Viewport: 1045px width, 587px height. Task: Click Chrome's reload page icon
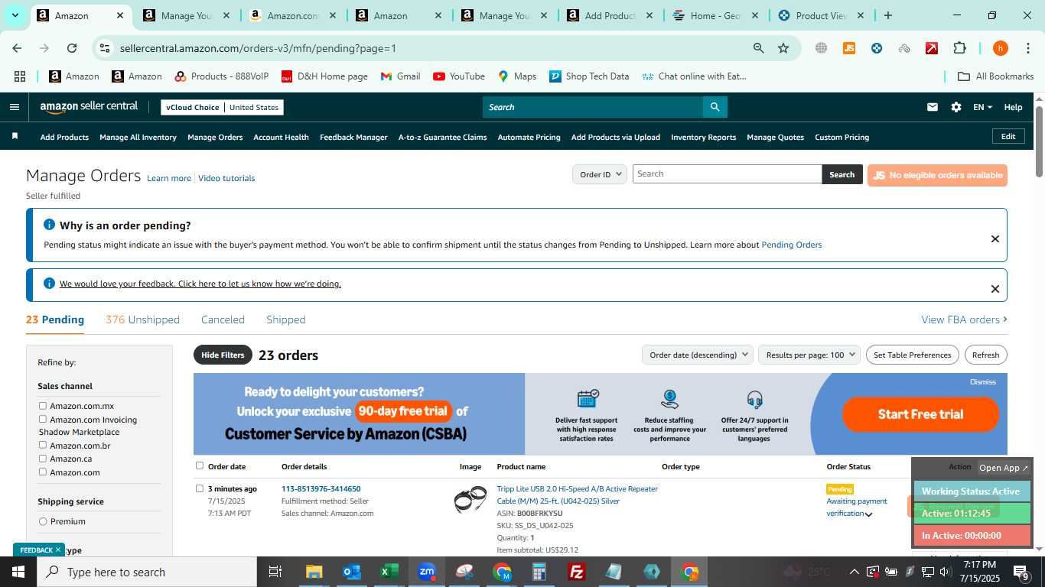click(x=72, y=48)
